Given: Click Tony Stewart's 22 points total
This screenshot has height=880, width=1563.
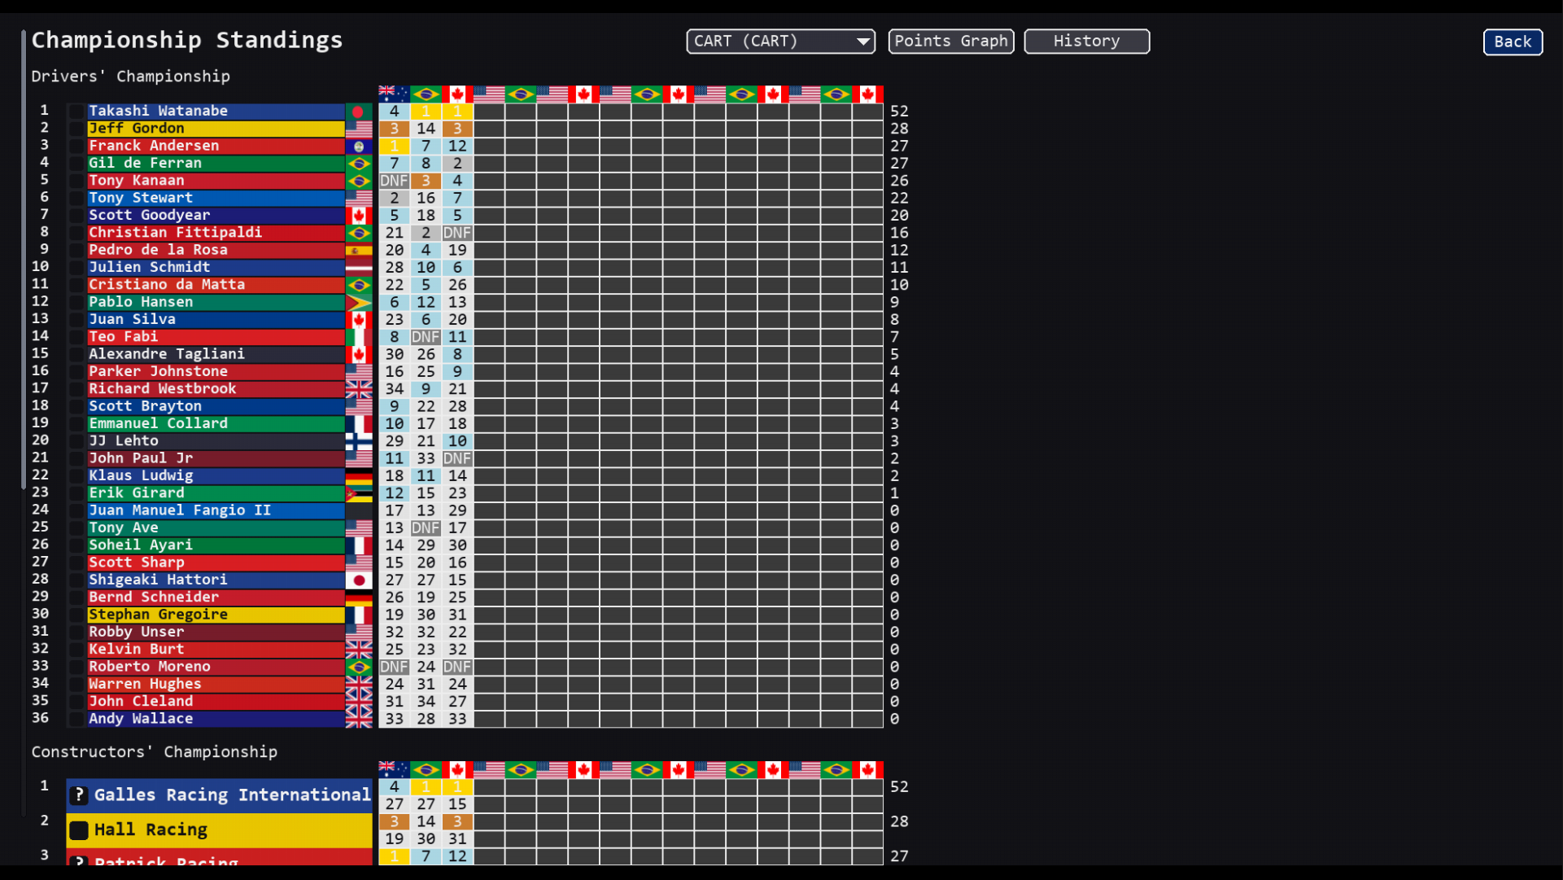Looking at the screenshot, I should [x=899, y=199].
